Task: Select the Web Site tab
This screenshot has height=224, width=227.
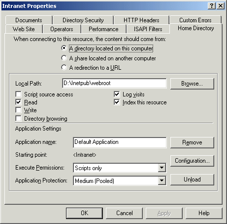Action: click(x=24, y=29)
